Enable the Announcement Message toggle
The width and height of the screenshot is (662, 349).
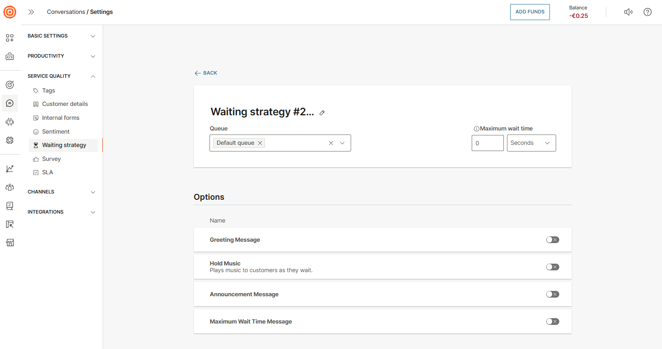tap(552, 294)
